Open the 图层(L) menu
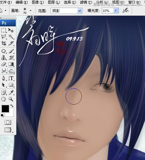 click(54, 2)
